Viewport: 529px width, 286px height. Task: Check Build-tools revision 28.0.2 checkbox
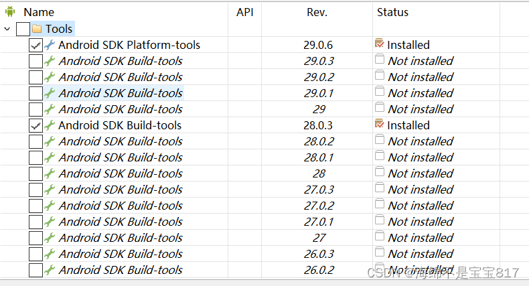(35, 141)
